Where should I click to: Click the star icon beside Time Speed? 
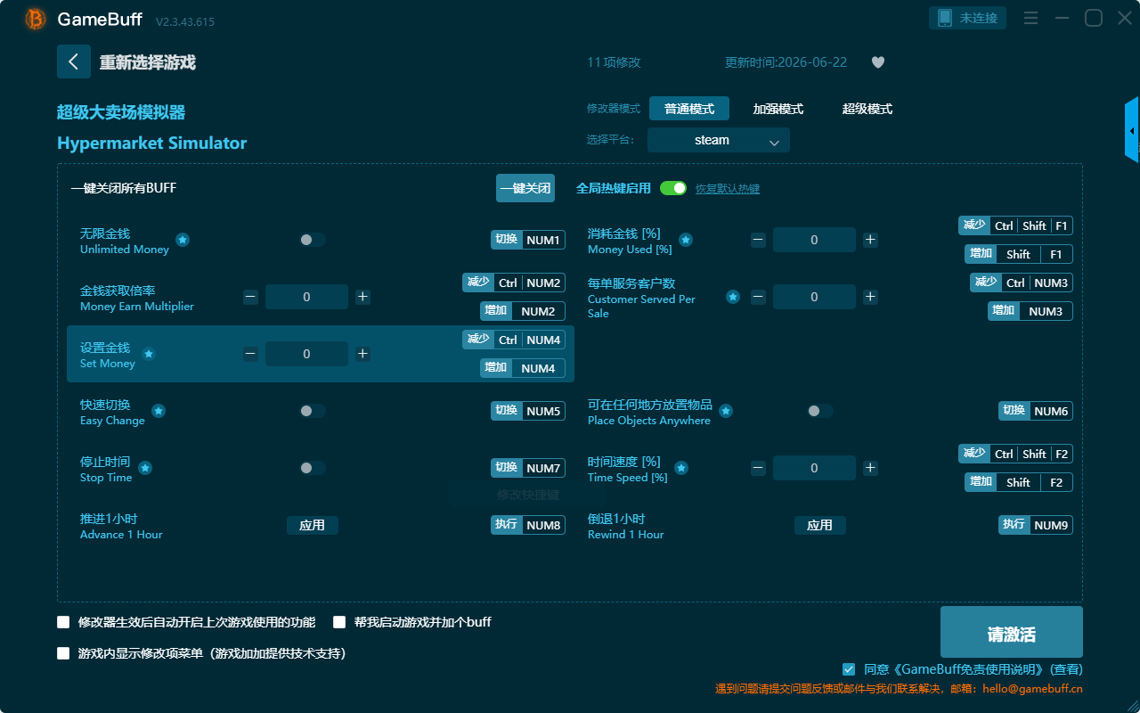click(681, 468)
